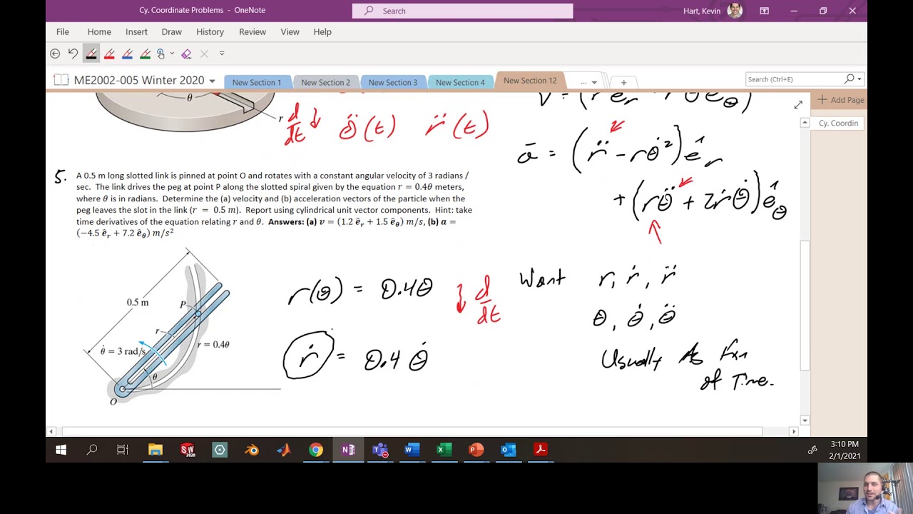The image size is (913, 514).
Task: Open PowerPoint from taskbar
Action: (x=476, y=450)
